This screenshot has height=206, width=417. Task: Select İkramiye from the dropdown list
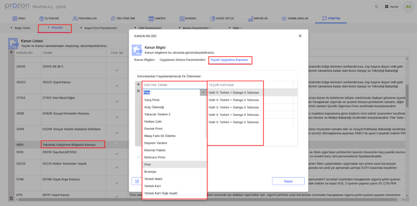coord(151,172)
